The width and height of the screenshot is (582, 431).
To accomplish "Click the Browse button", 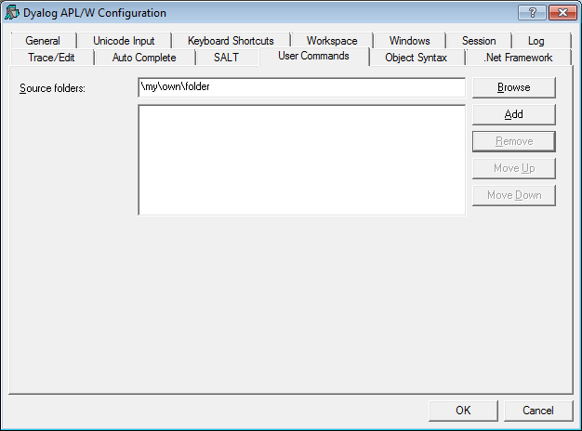I will [514, 87].
